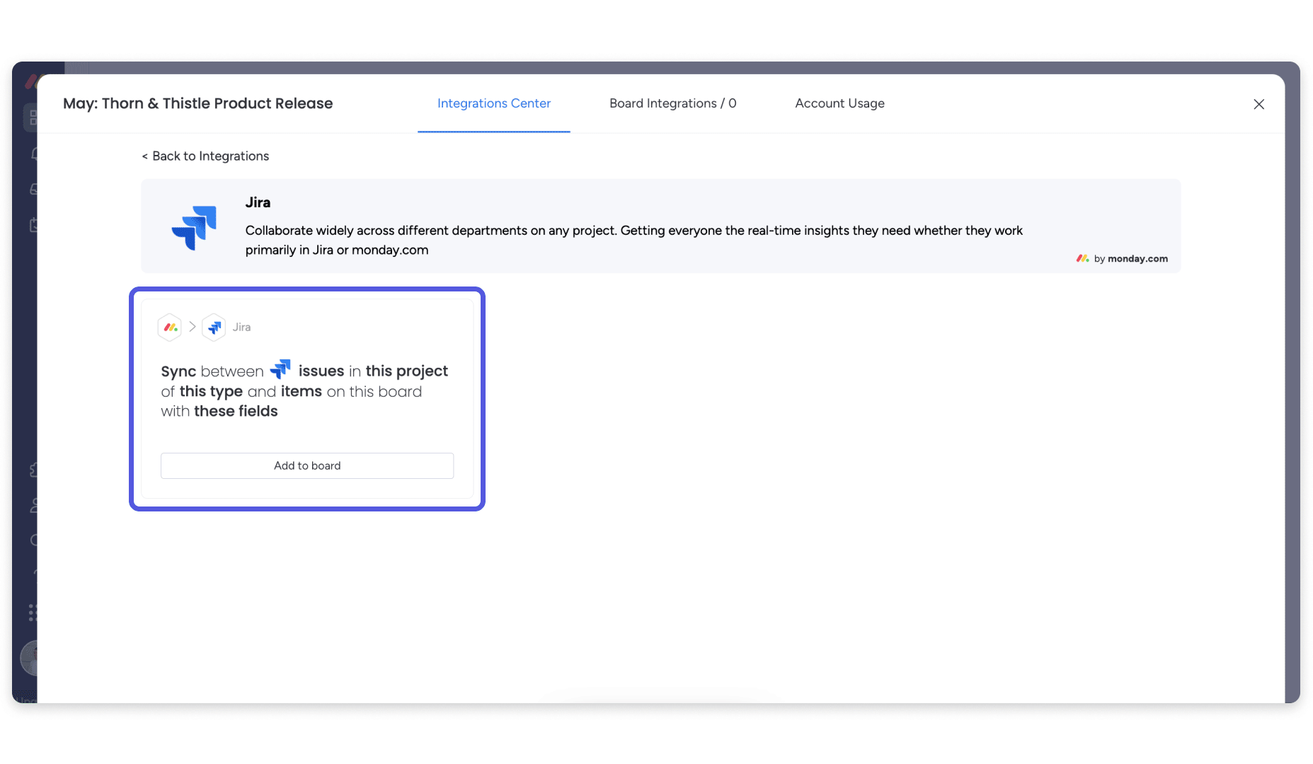Click the 'Jira' heading text in banner

coord(258,202)
